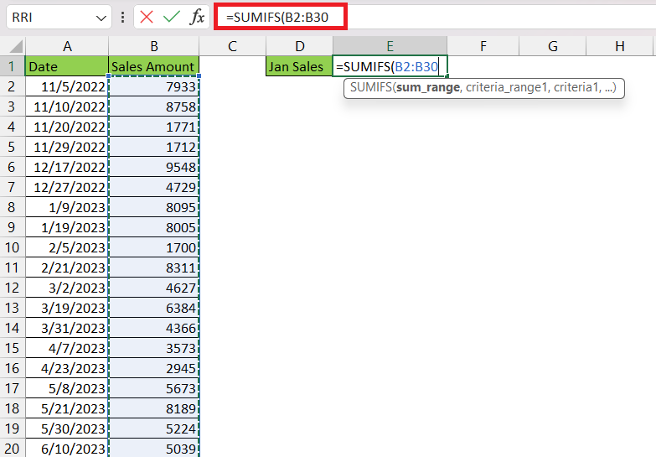Screen dimensions: 656x457
Task: Select column H header
Action: (x=620, y=45)
